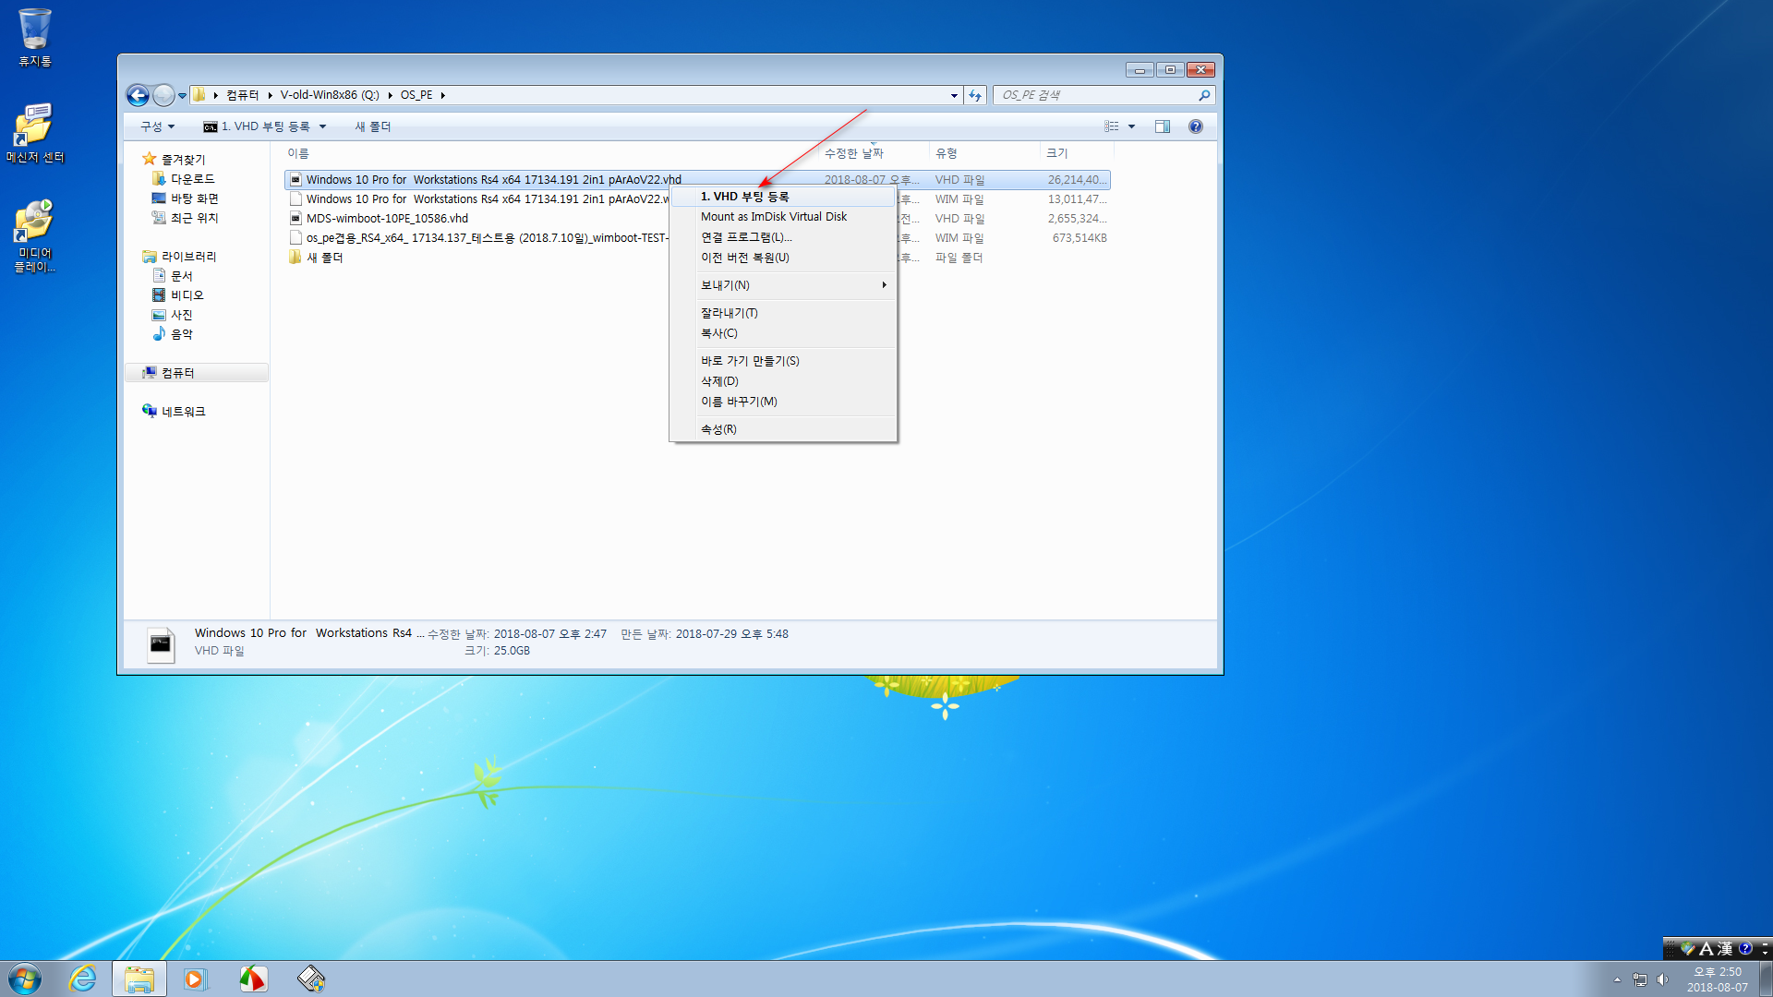Open 다운로드 in favorites

pyautogui.click(x=192, y=179)
